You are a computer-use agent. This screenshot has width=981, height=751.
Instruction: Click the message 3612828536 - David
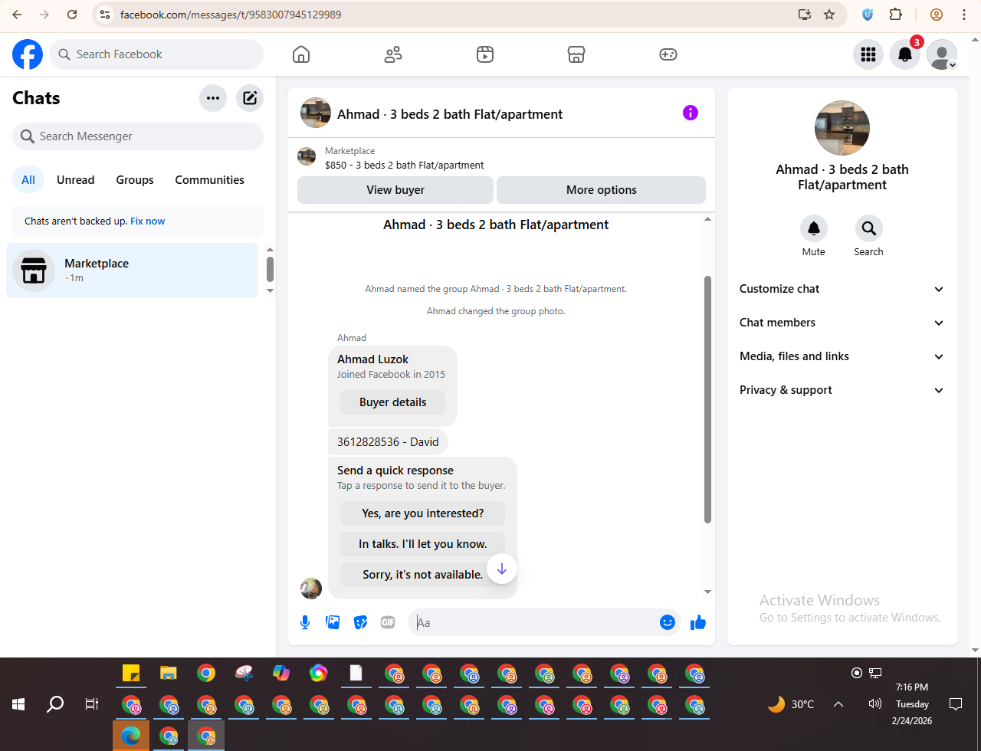point(388,442)
